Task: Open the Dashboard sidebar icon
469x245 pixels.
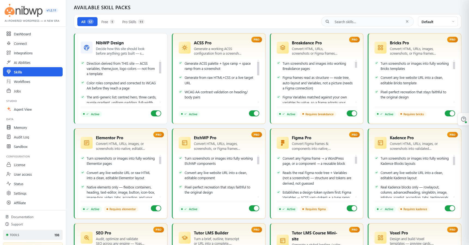Action: [x=9, y=34]
